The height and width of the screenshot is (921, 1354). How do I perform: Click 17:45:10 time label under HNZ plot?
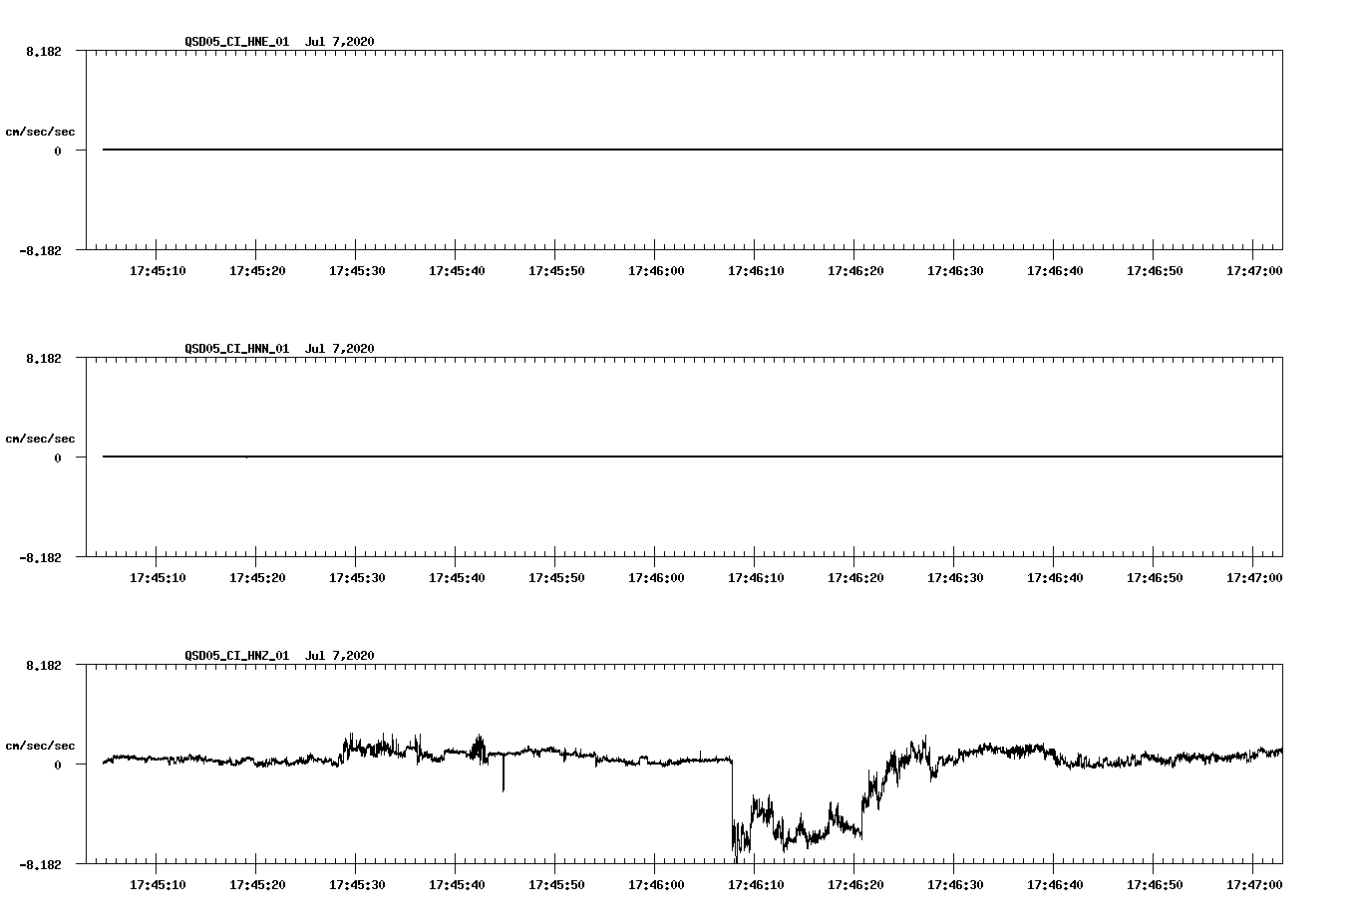pyautogui.click(x=158, y=885)
